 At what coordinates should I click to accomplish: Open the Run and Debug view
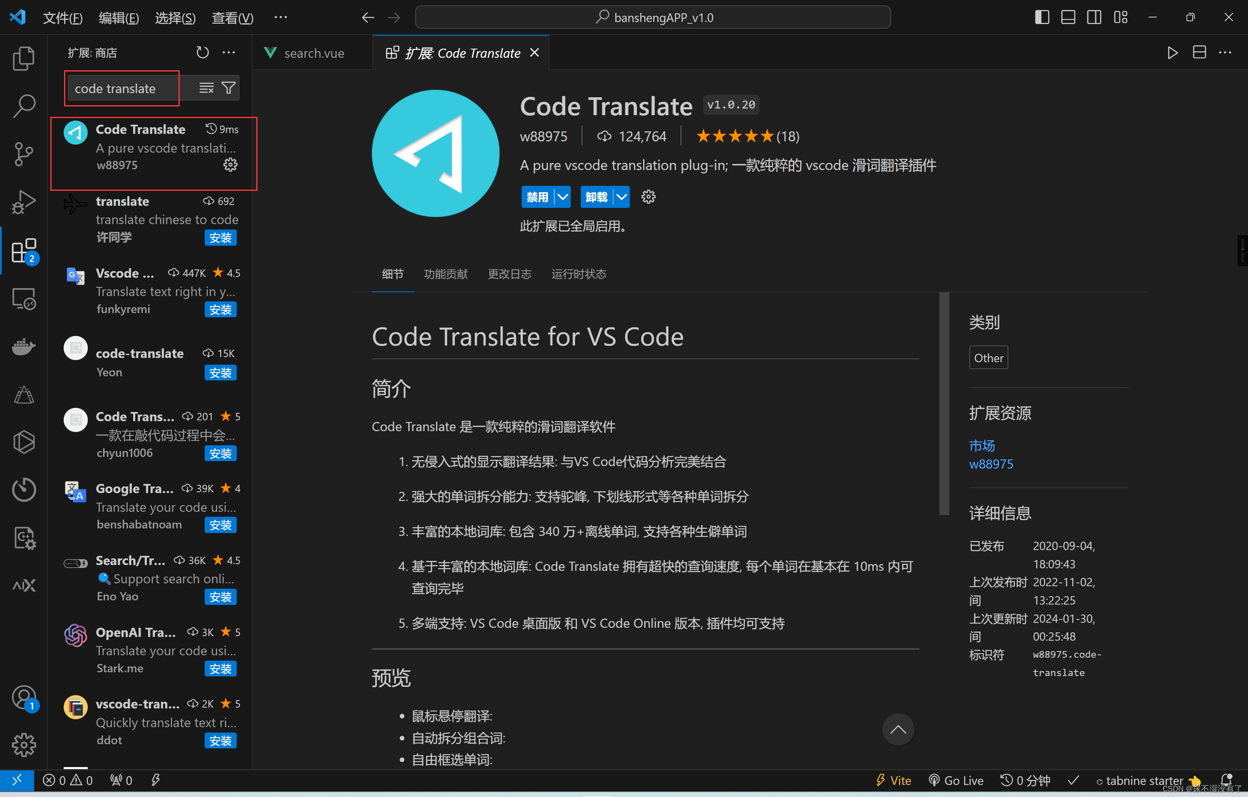24,202
